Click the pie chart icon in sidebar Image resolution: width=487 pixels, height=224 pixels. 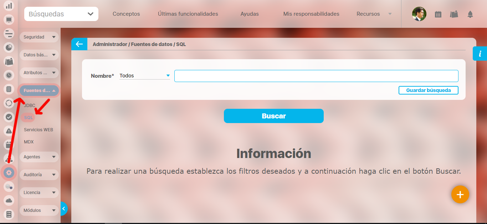9,47
